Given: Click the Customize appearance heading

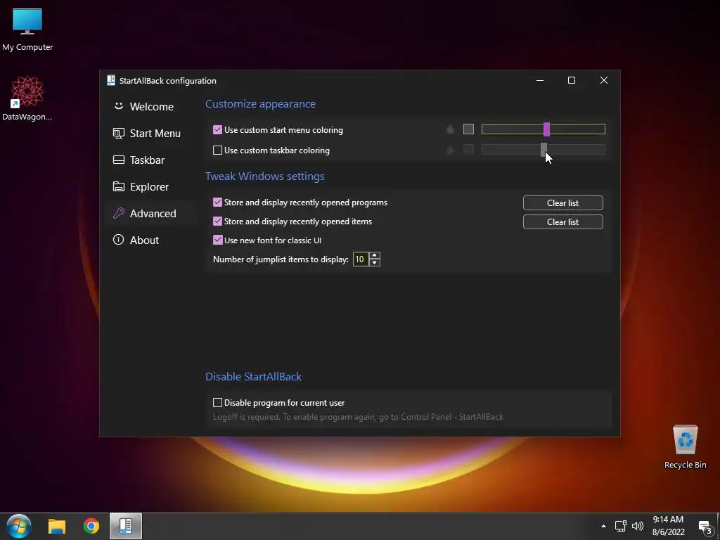Looking at the screenshot, I should (x=260, y=104).
